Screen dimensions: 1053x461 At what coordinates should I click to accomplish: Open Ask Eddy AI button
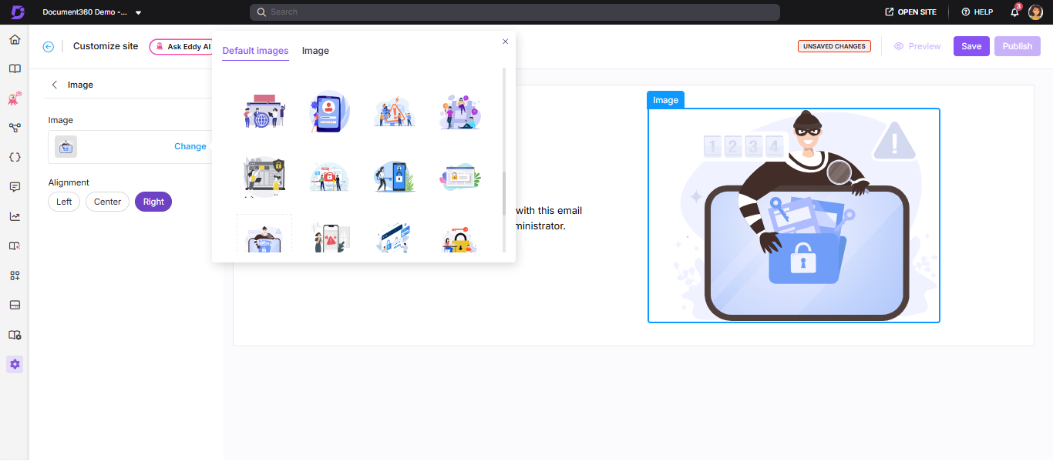coord(181,46)
